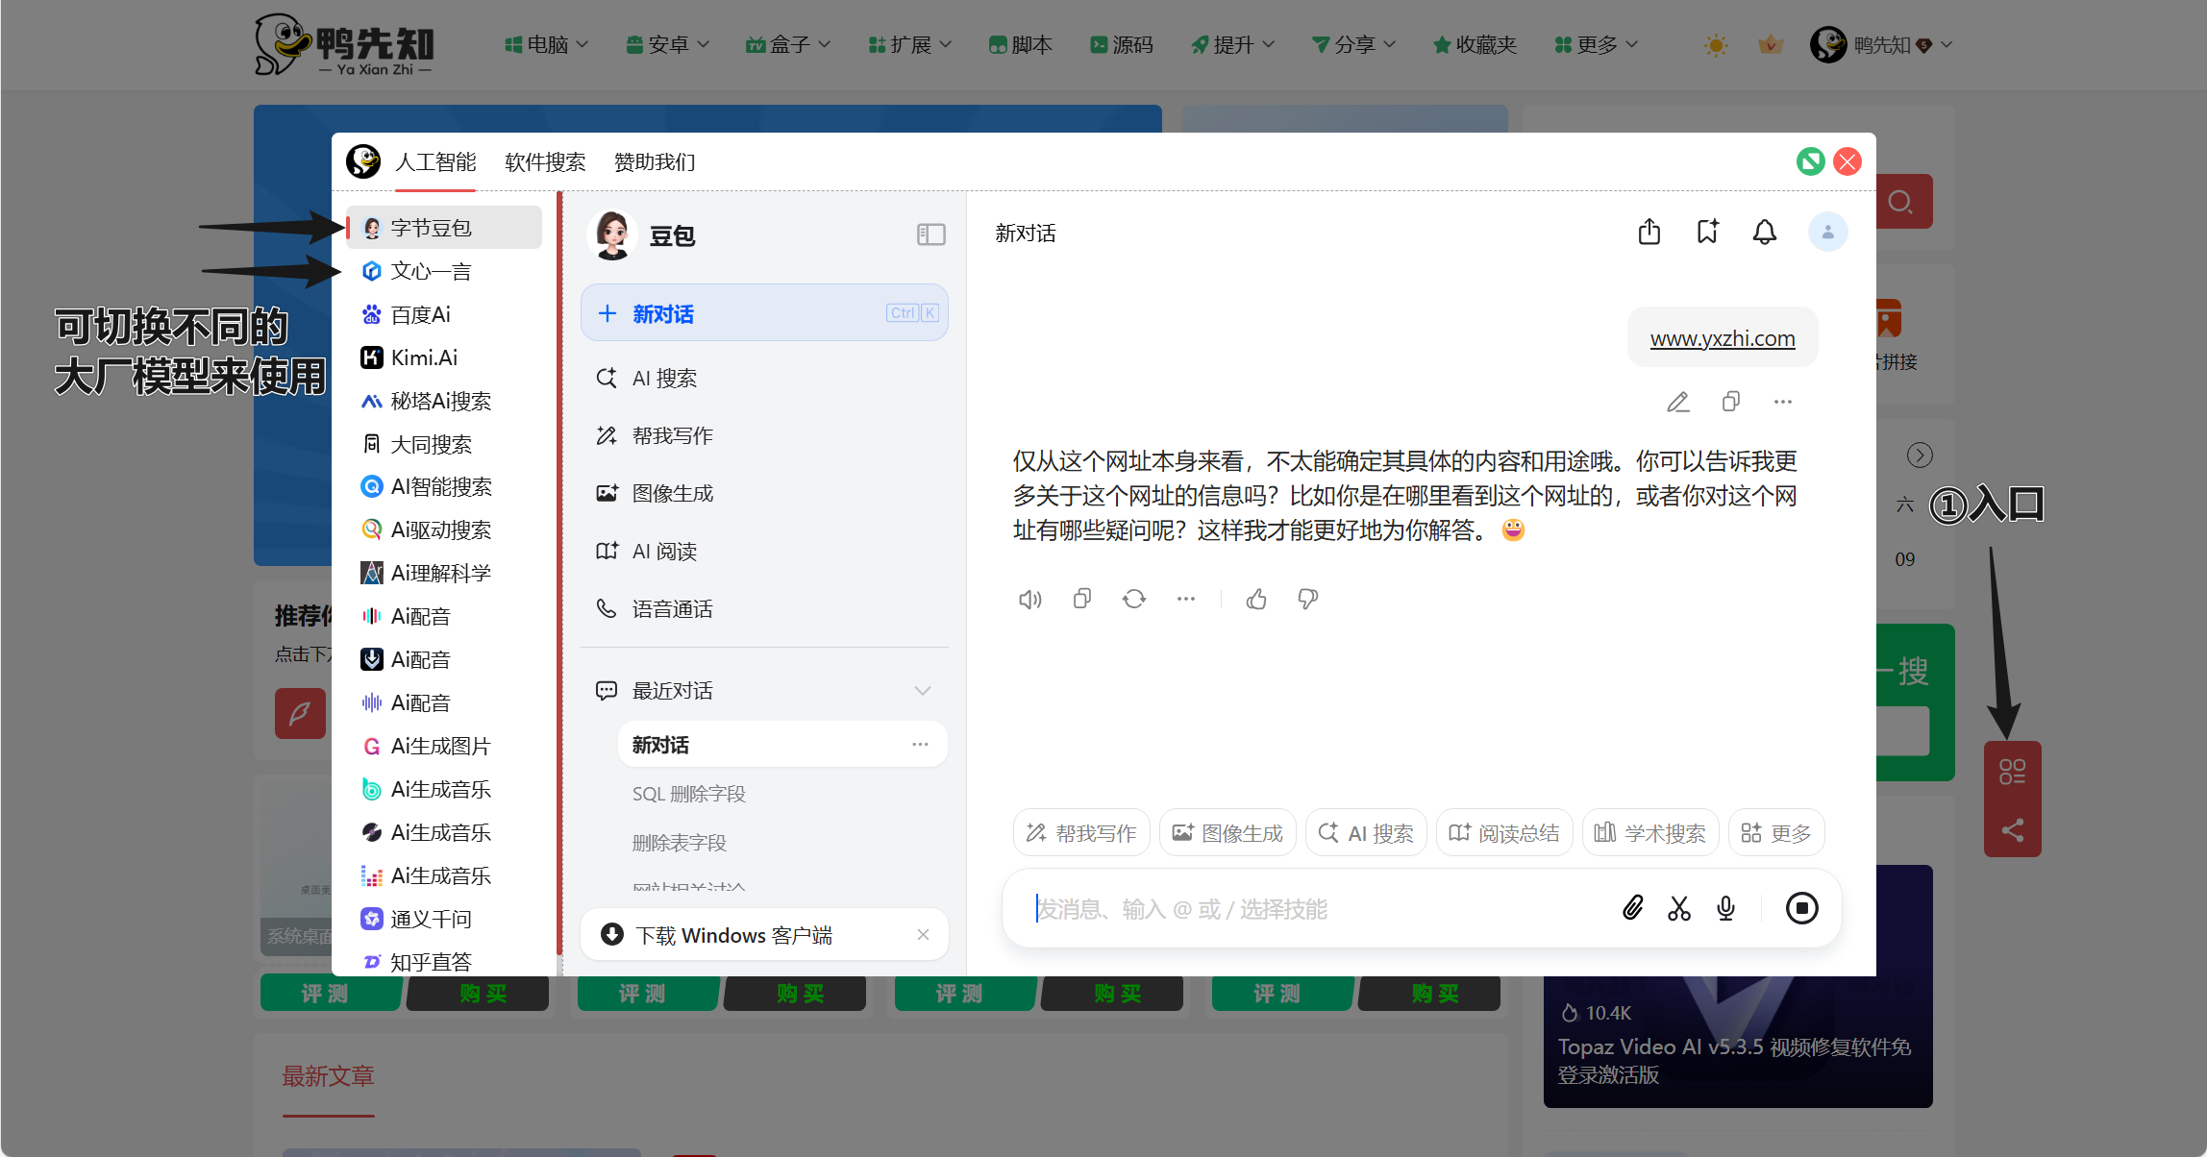The height and width of the screenshot is (1157, 2207).
Task: Expand the 扩展 dropdown menu
Action: [909, 45]
